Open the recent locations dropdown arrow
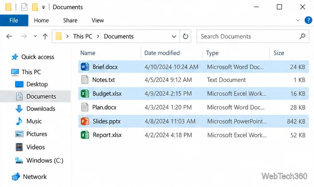The width and height of the screenshot is (314, 187). pyautogui.click(x=35, y=36)
